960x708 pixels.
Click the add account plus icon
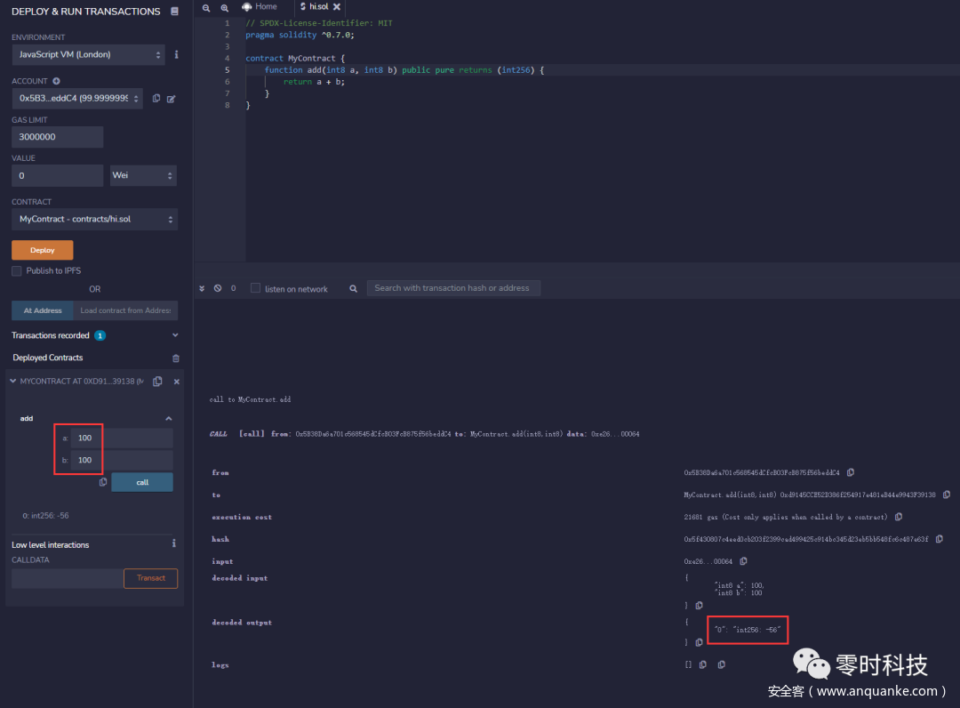point(57,81)
